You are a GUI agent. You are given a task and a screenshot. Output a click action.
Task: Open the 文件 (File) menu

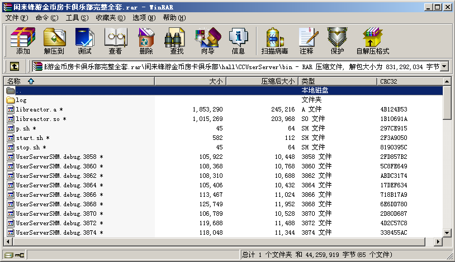coord(16,18)
